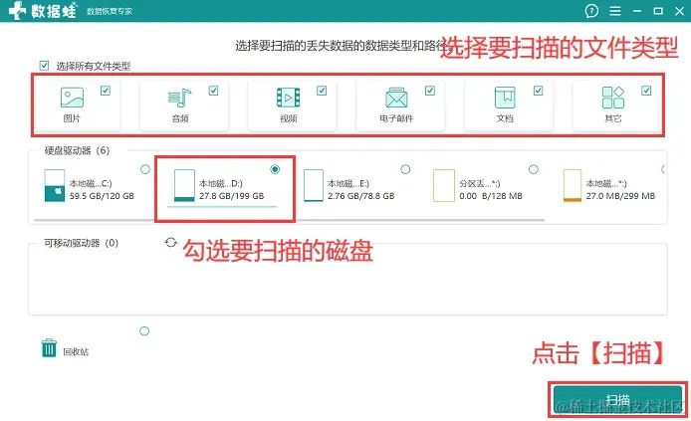This screenshot has width=691, height=421.
Task: Click the 视频 video type icon
Action: pyautogui.click(x=288, y=98)
